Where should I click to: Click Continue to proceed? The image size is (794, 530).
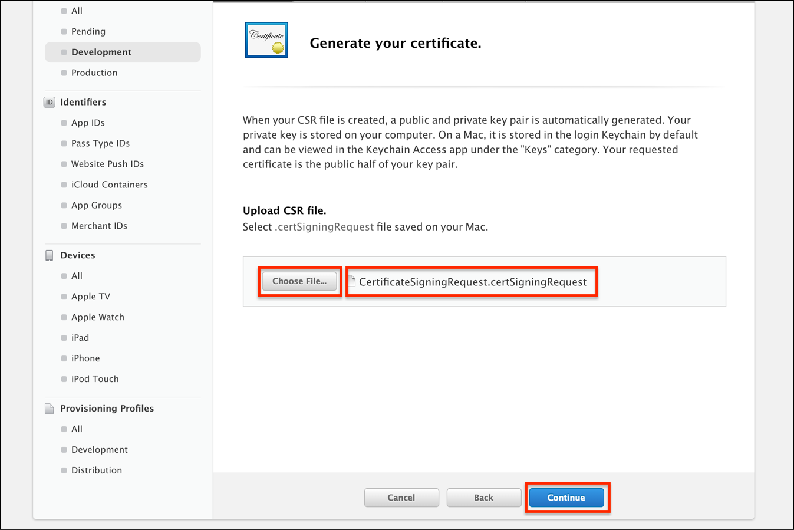coord(566,497)
